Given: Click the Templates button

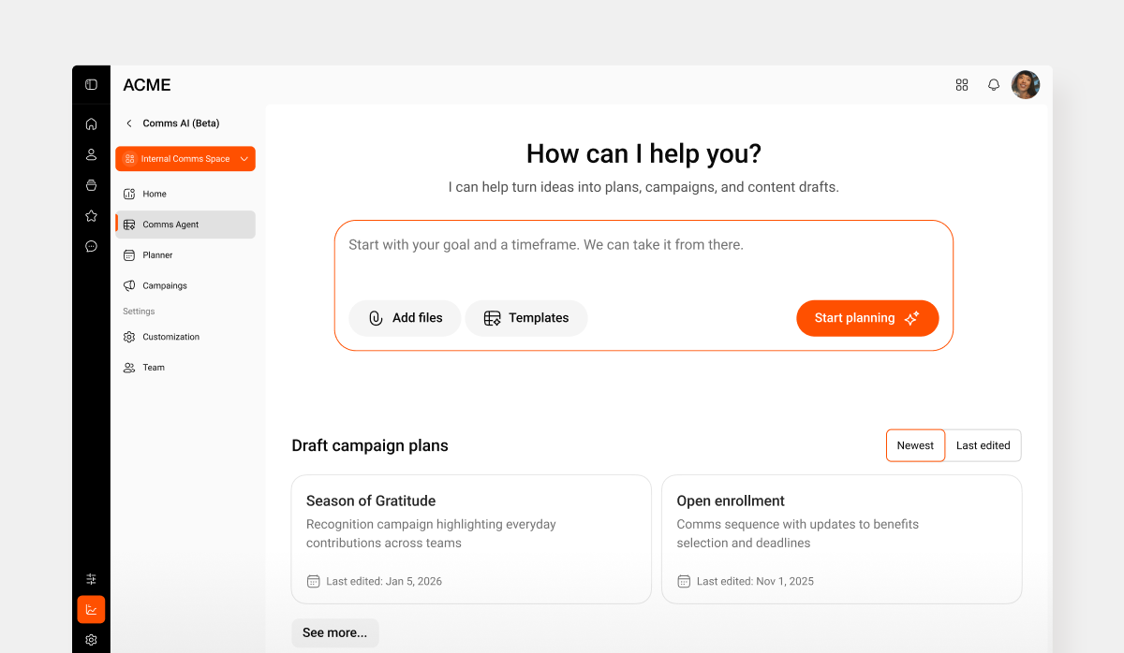Looking at the screenshot, I should tap(526, 318).
